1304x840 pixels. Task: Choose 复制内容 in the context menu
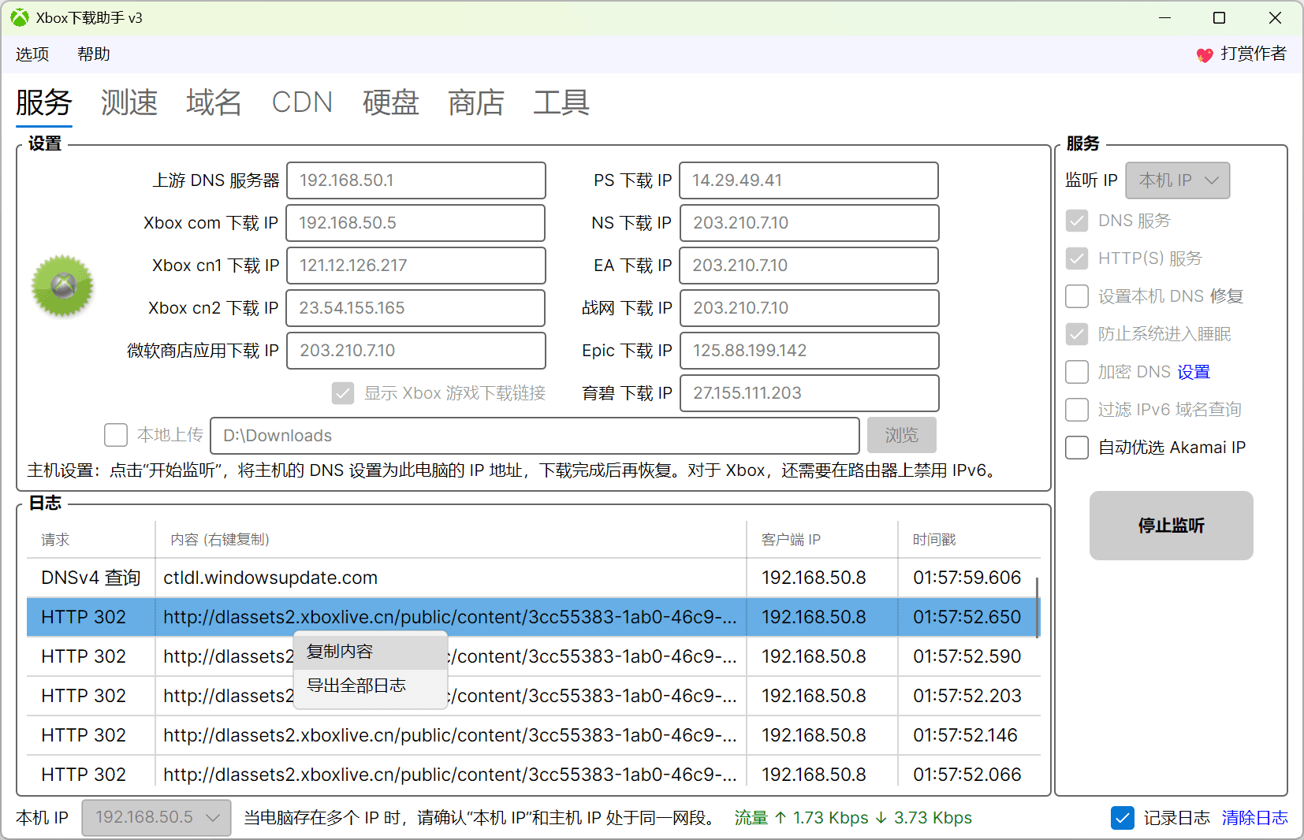(x=371, y=652)
